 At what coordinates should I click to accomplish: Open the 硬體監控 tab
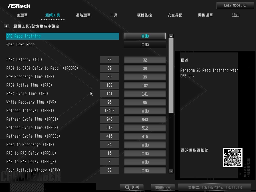(144, 15)
